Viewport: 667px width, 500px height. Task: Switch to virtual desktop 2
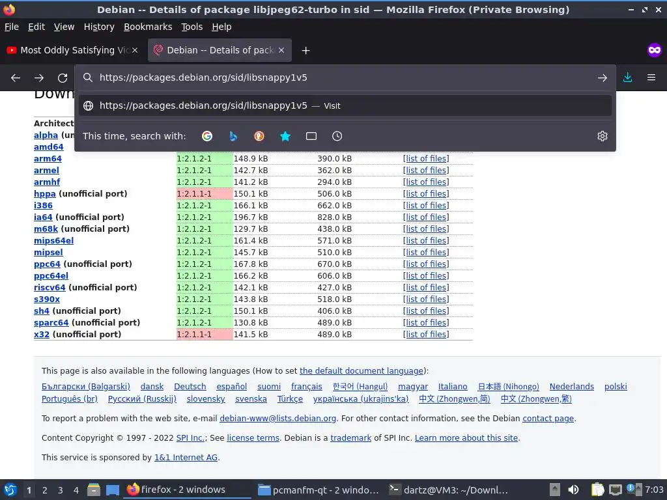click(x=45, y=490)
